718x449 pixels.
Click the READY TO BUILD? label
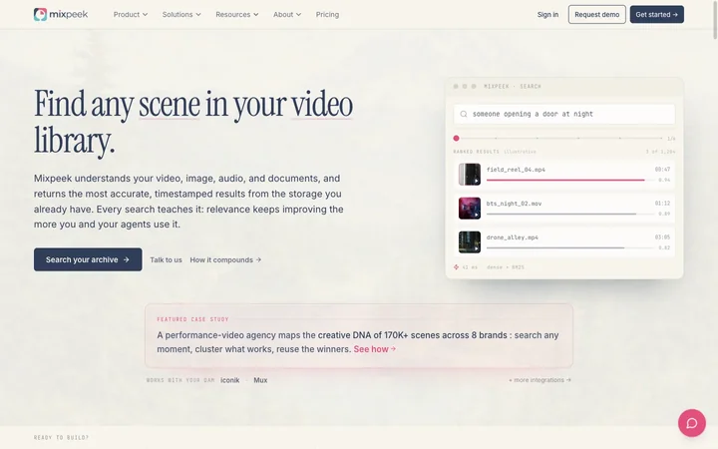point(62,438)
